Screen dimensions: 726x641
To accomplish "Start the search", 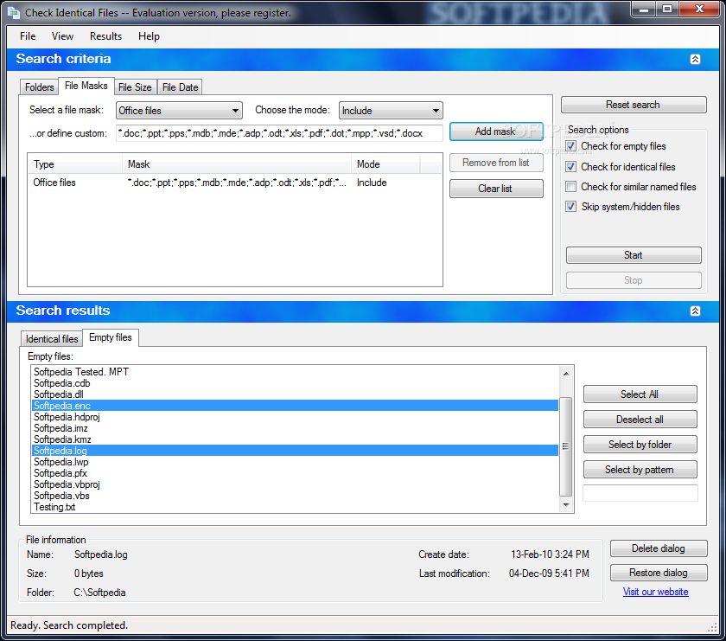I will 634,255.
